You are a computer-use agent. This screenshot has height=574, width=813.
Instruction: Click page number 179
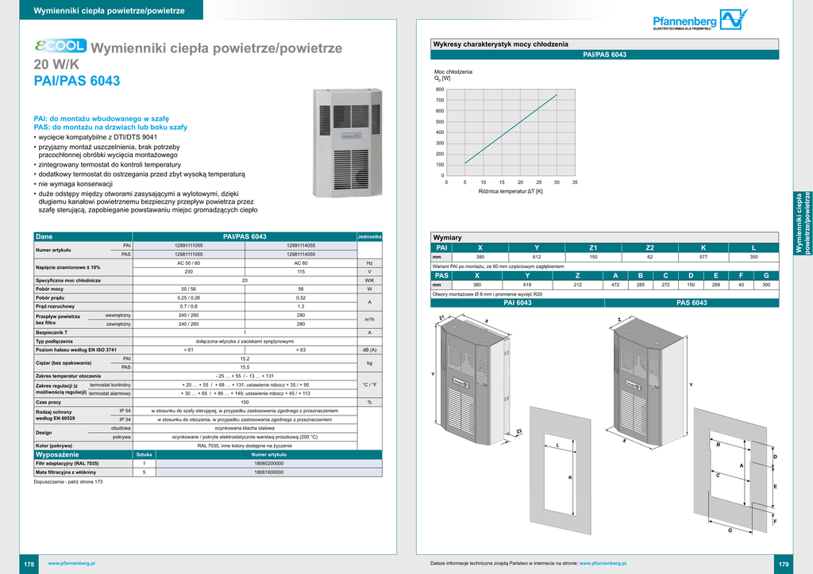point(783,563)
